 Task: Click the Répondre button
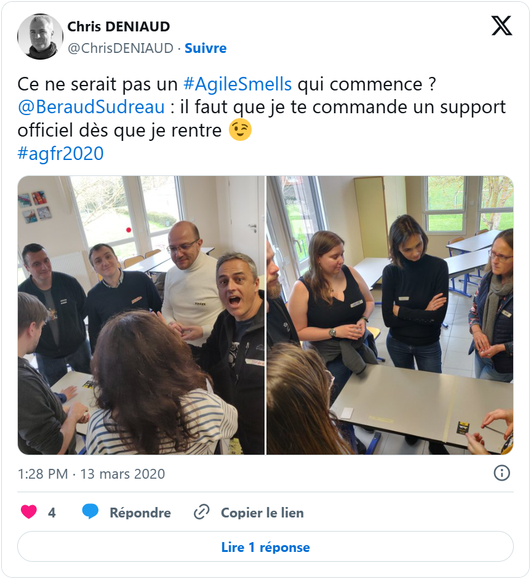[x=140, y=513]
